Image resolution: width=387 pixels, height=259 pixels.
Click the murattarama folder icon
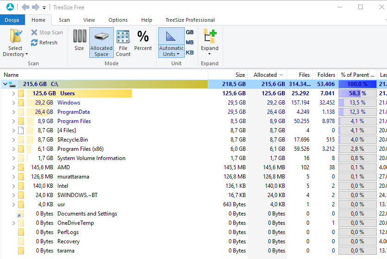21,177
